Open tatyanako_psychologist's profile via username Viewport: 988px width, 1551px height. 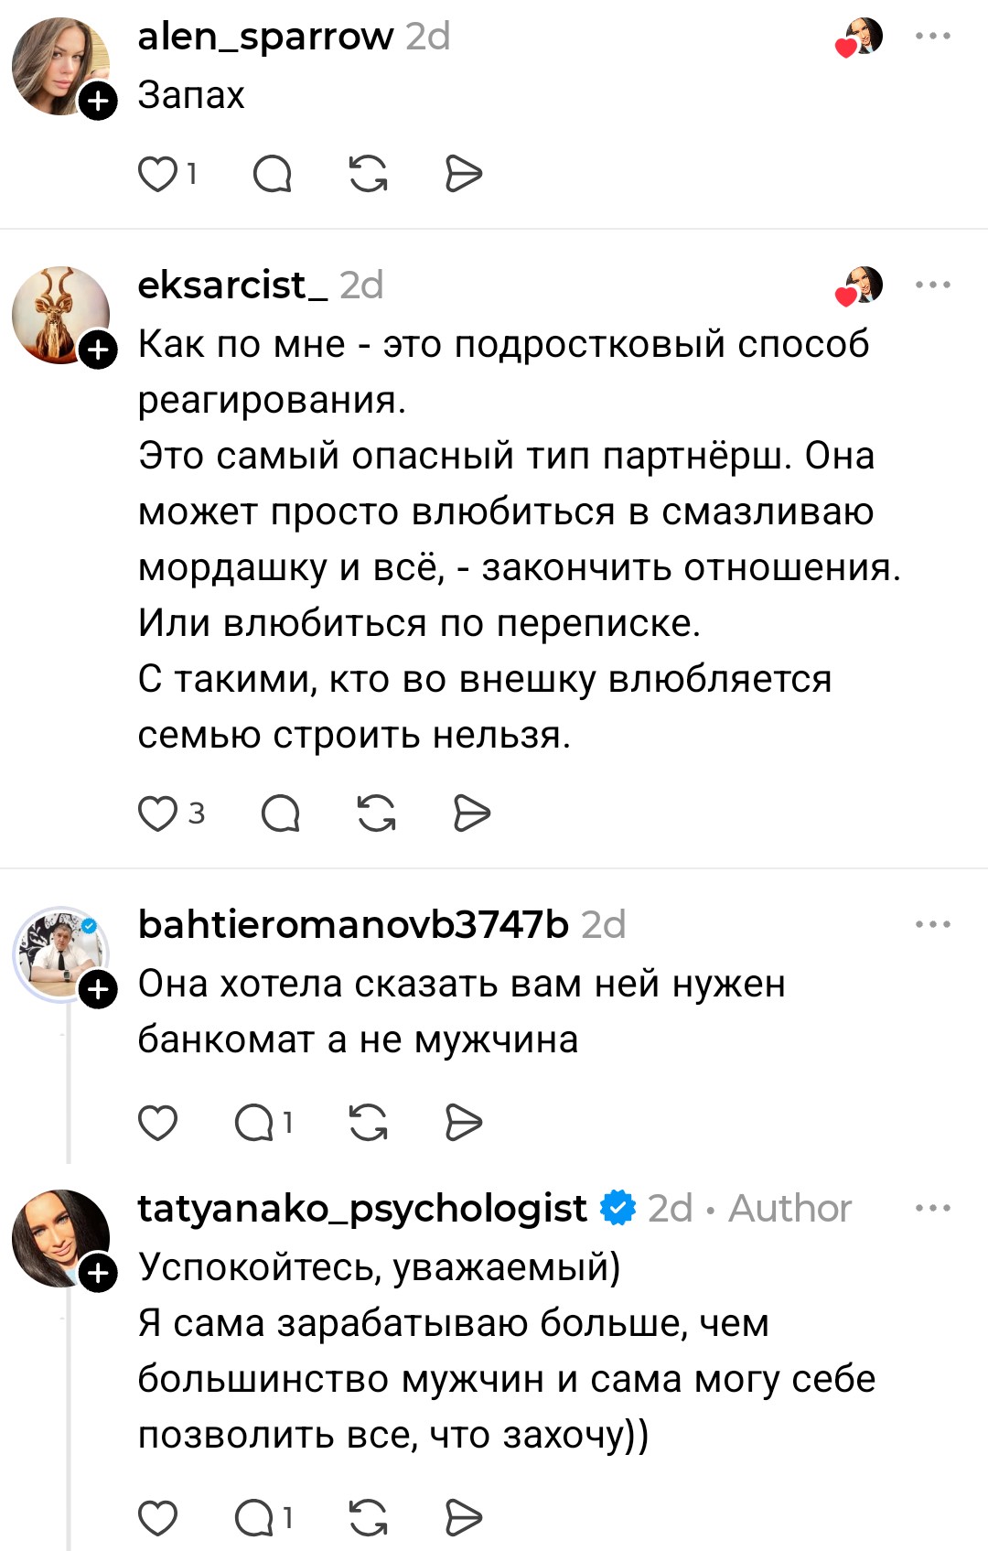[x=362, y=1209]
